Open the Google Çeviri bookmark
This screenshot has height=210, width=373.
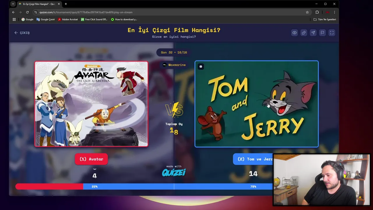pos(46,20)
